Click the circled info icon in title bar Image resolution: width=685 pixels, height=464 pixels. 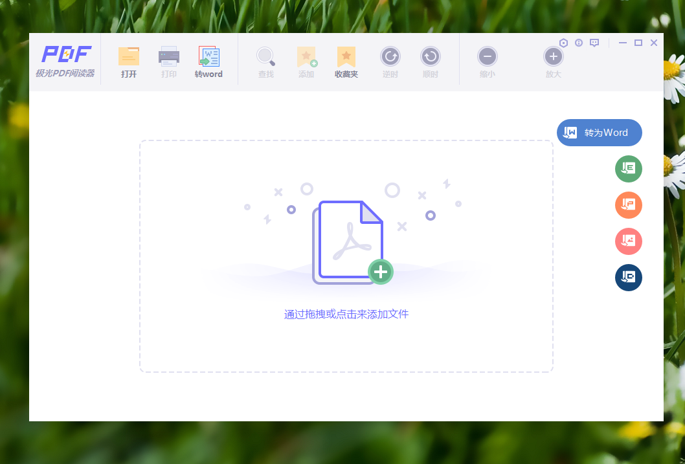(579, 43)
